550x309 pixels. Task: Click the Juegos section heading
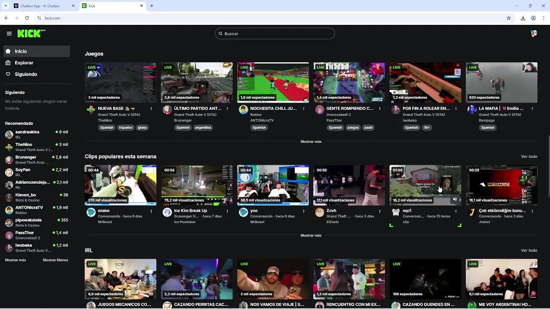(94, 54)
